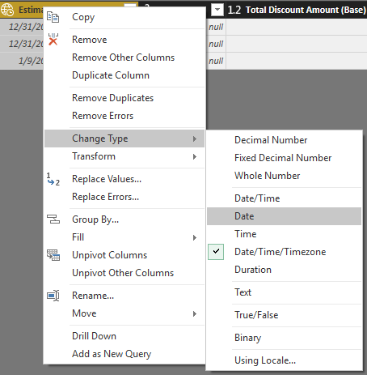Click the Estima... column header text
The height and width of the screenshot is (375, 367).
click(x=31, y=10)
